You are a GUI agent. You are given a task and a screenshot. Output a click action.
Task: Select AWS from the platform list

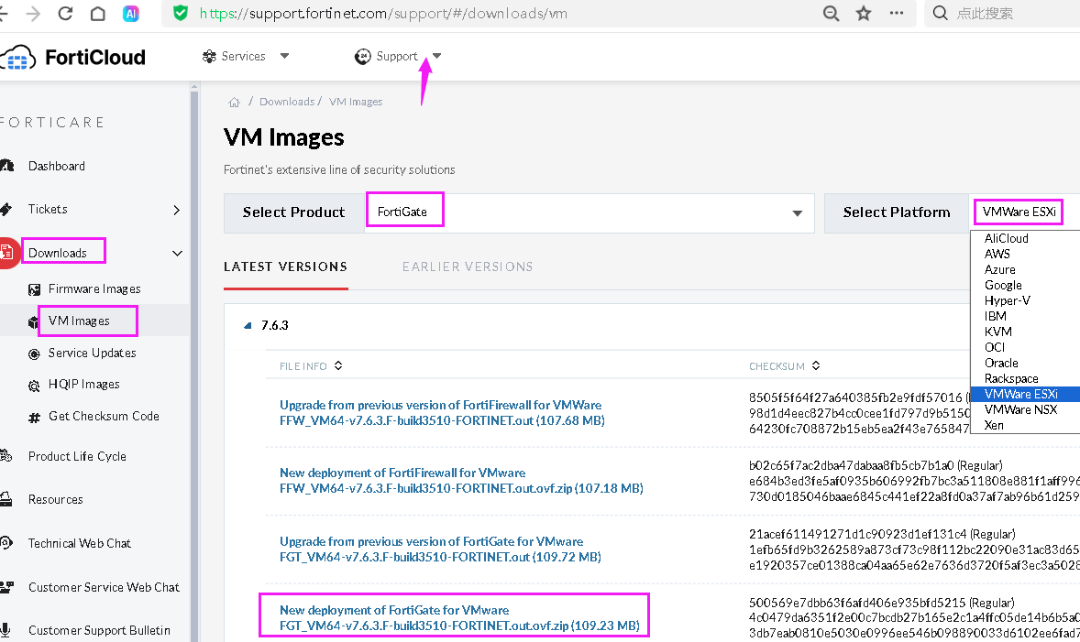[1025, 254]
